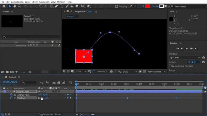The height and width of the screenshot is (116, 207).
Task: Step to next frame in Preview
Action: coord(191,49)
